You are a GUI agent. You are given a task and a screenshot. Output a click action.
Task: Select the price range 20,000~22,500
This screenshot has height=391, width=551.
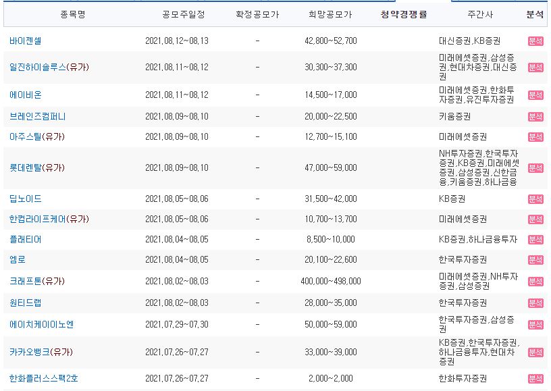tap(331, 117)
